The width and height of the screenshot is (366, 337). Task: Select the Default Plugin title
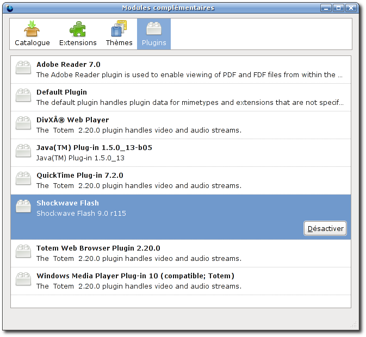pyautogui.click(x=61, y=92)
